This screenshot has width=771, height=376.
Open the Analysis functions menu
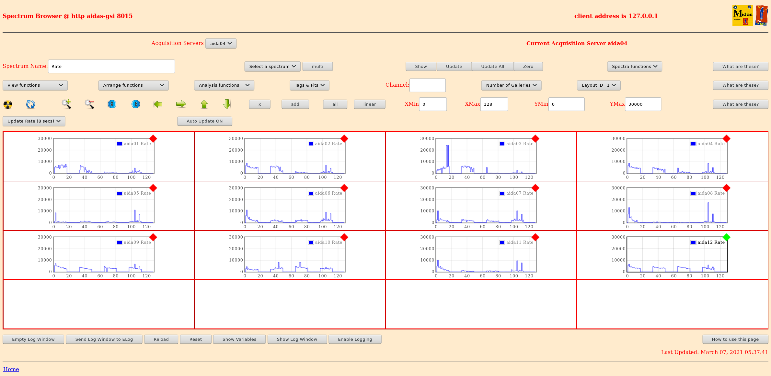point(224,85)
